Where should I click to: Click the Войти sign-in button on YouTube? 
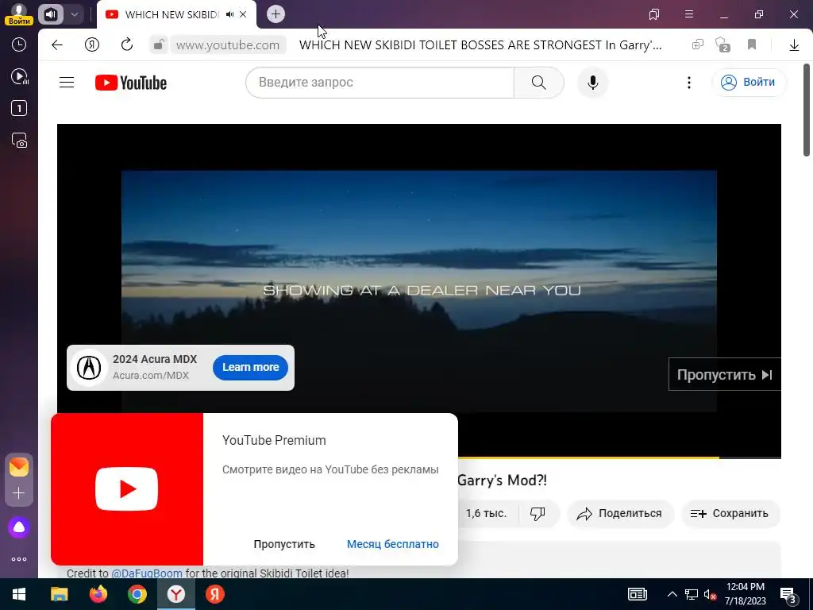point(749,83)
